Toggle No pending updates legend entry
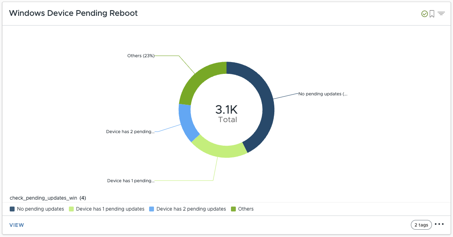Viewport: 453px width, 237px height. (x=40, y=209)
